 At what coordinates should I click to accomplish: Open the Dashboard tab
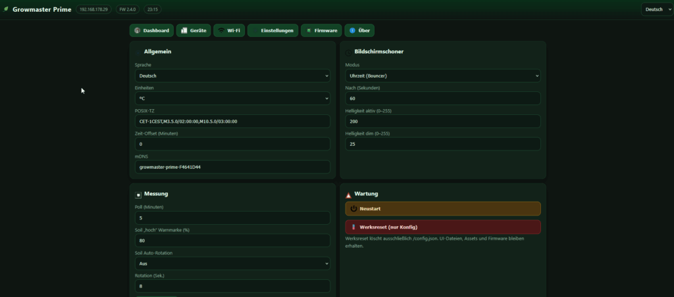tap(152, 30)
